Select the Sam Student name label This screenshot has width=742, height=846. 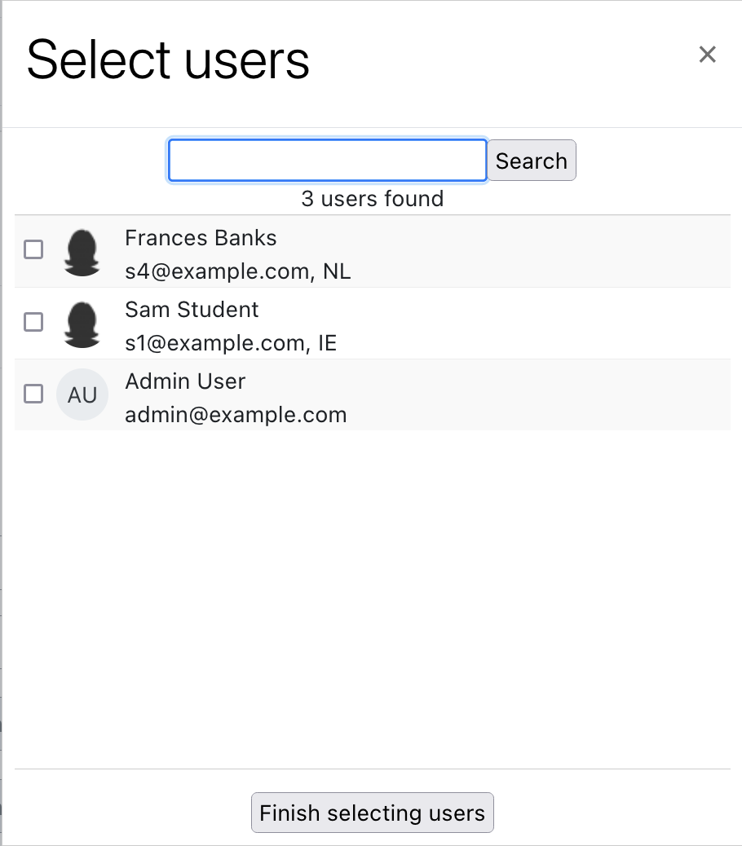pos(192,310)
